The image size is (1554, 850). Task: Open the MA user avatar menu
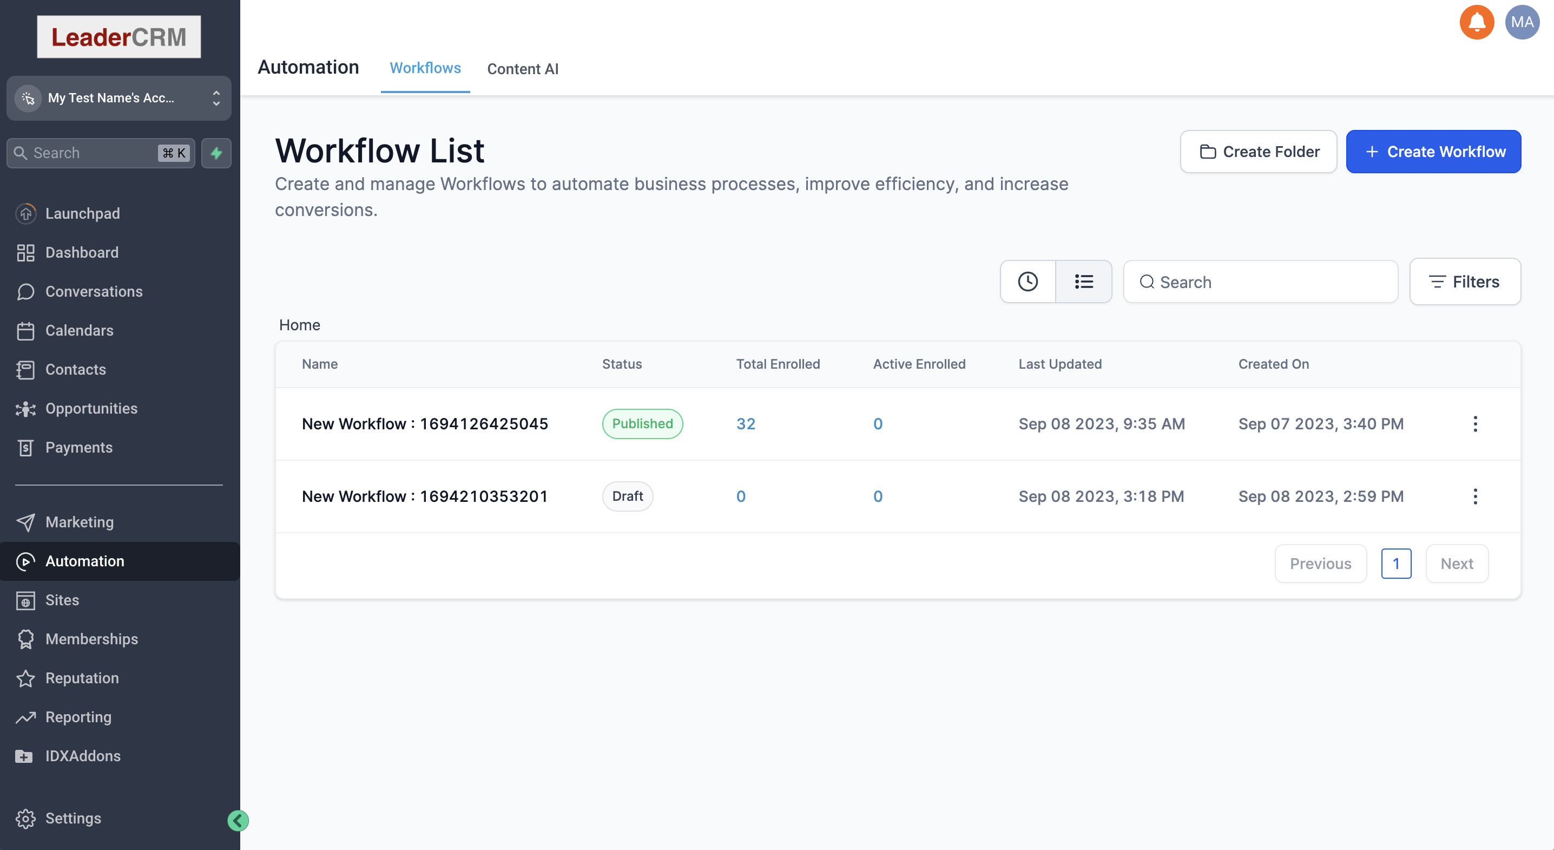[x=1522, y=22]
